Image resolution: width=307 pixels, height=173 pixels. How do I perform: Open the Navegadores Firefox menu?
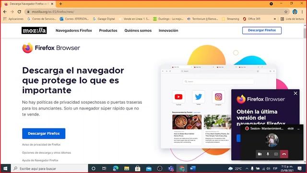(73, 30)
